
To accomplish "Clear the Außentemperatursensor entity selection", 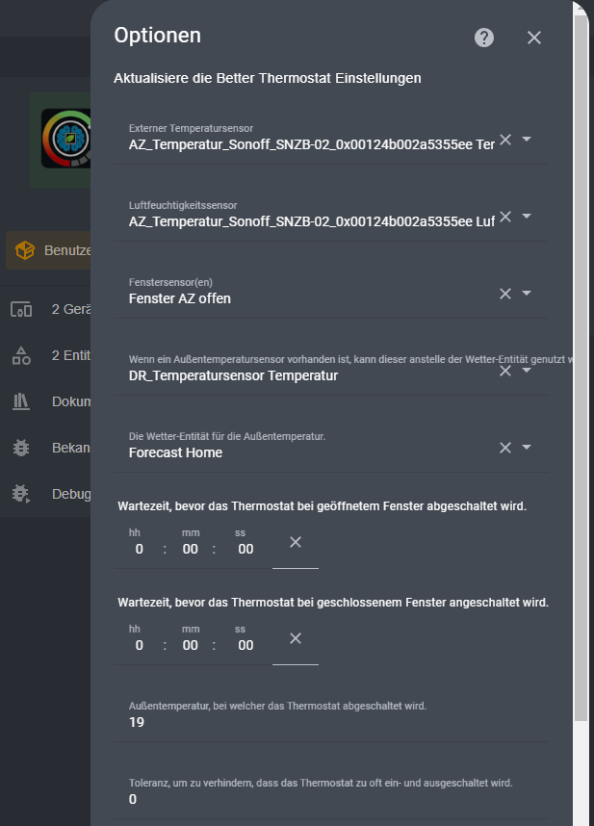I will coord(504,371).
